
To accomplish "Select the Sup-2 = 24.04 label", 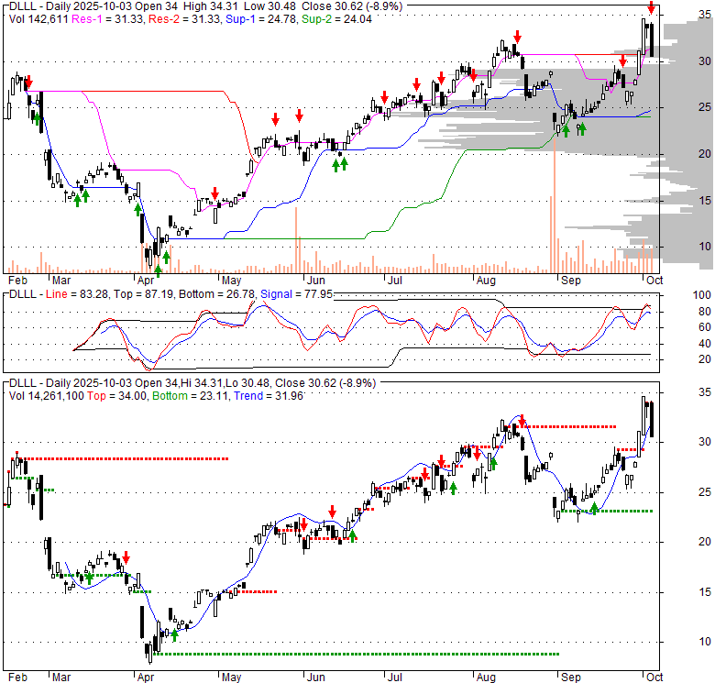I will 337,19.
